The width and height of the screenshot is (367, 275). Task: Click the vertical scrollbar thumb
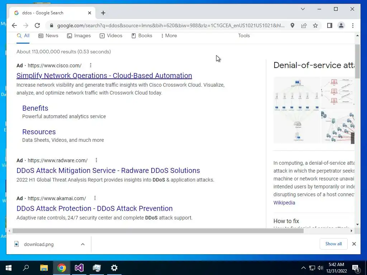tap(357, 61)
